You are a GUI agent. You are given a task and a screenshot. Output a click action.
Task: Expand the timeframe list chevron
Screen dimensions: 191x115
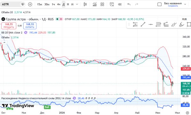point(77,4)
